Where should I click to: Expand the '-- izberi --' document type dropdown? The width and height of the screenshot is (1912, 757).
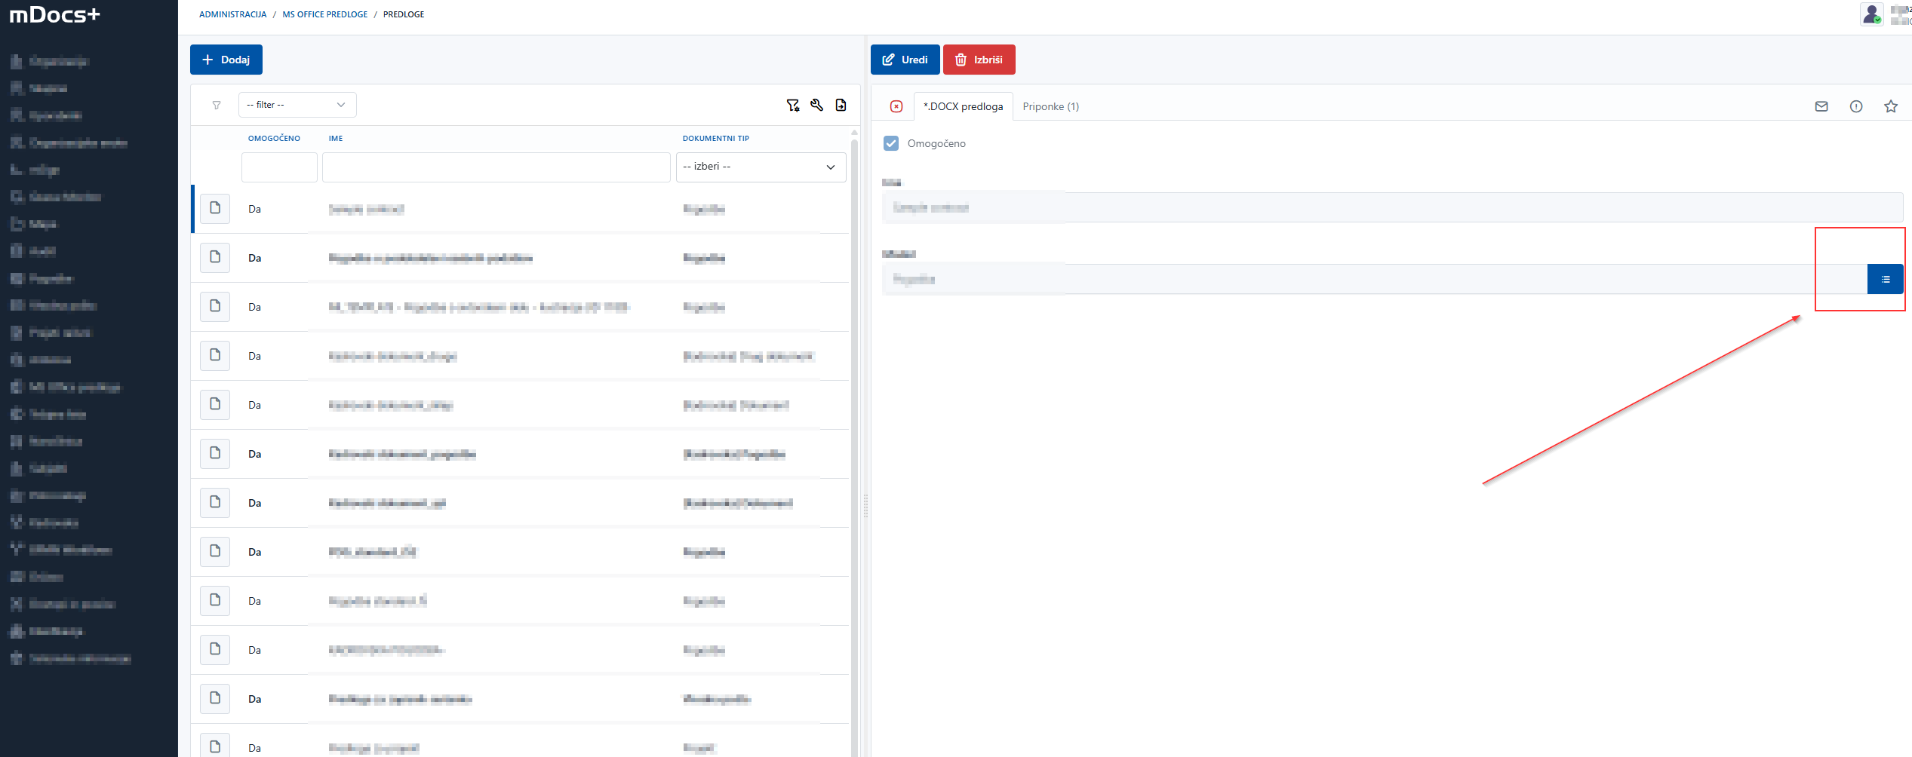[761, 167]
